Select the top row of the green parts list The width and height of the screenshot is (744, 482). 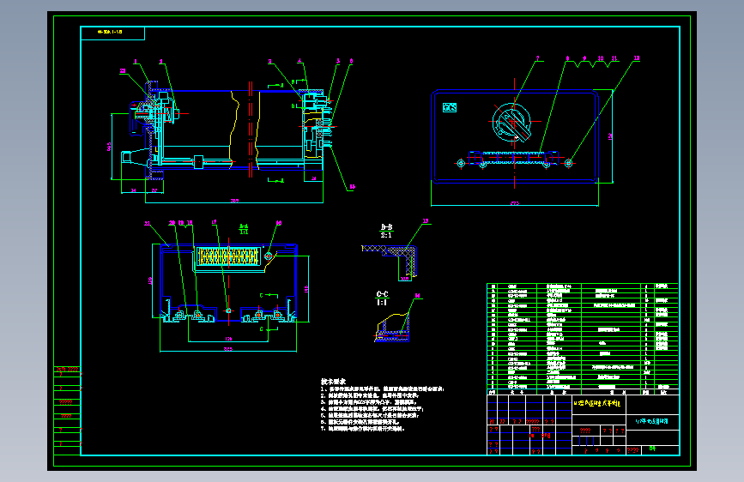tap(583, 286)
